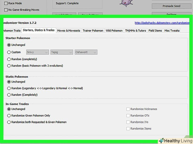Choose the Custom starter option
This screenshot has width=193, height=144.
[9, 52]
